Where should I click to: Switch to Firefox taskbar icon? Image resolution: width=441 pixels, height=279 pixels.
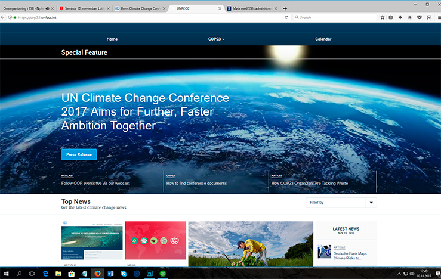tap(97, 274)
